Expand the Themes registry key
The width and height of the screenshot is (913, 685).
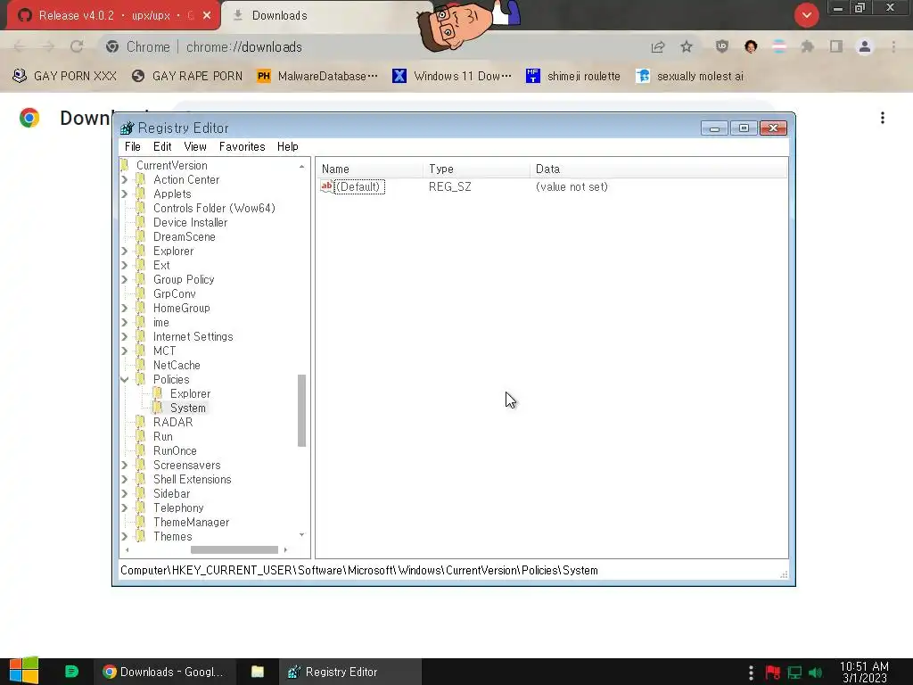coord(125,536)
